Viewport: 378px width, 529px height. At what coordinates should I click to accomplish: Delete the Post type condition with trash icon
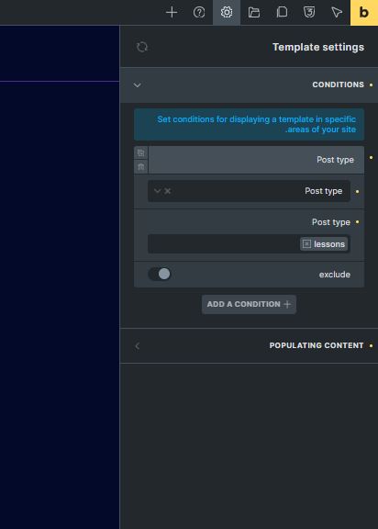(140, 166)
